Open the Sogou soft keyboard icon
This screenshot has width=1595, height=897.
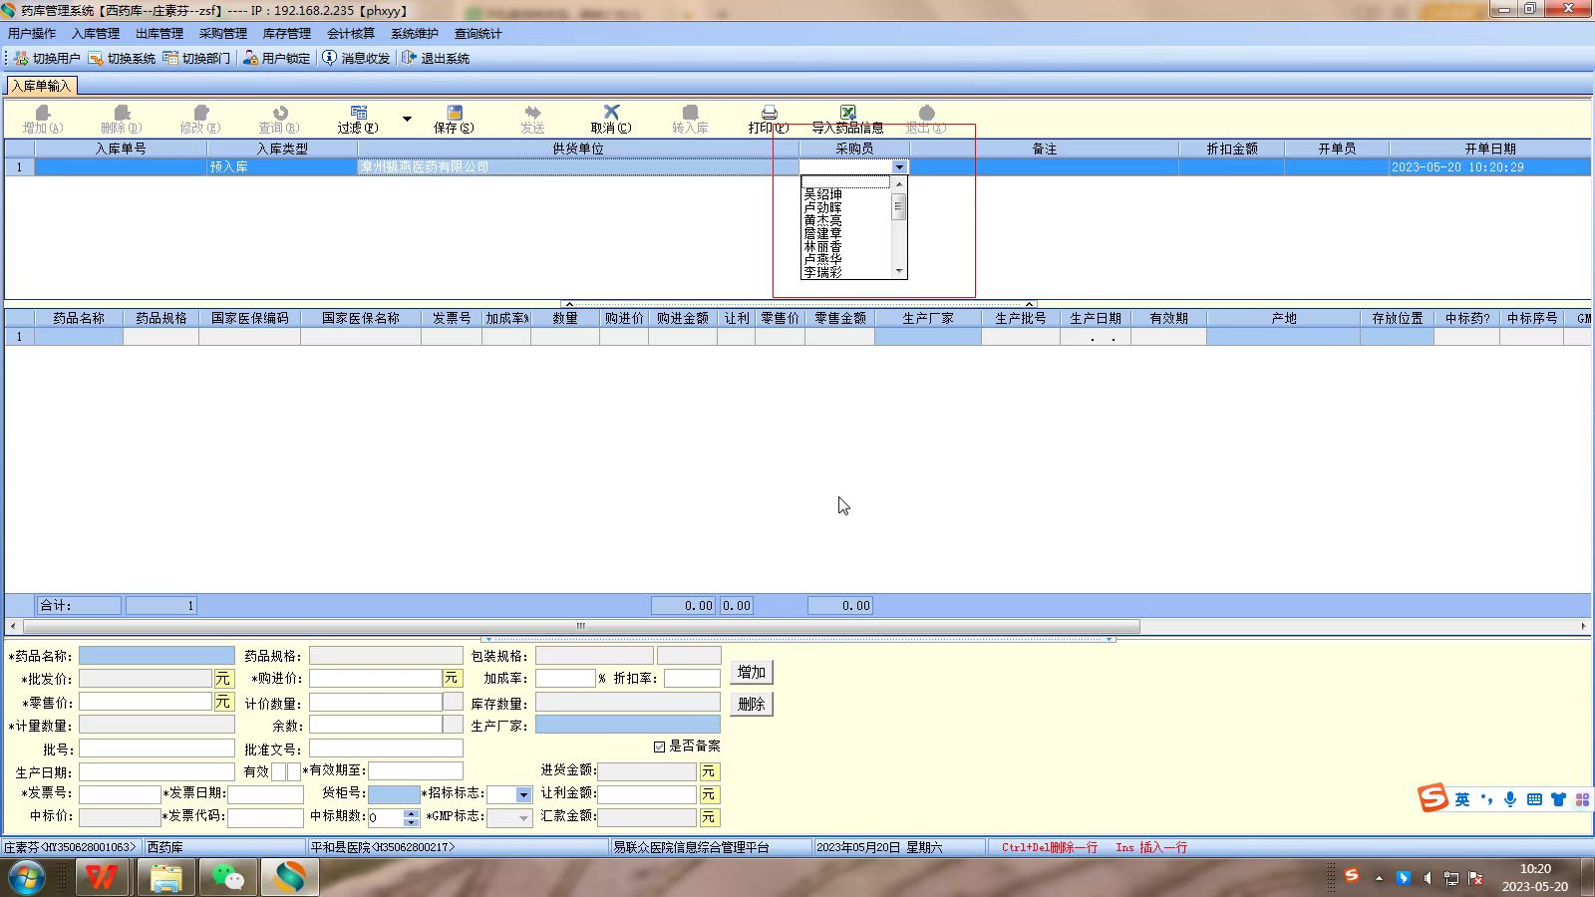[x=1534, y=799]
